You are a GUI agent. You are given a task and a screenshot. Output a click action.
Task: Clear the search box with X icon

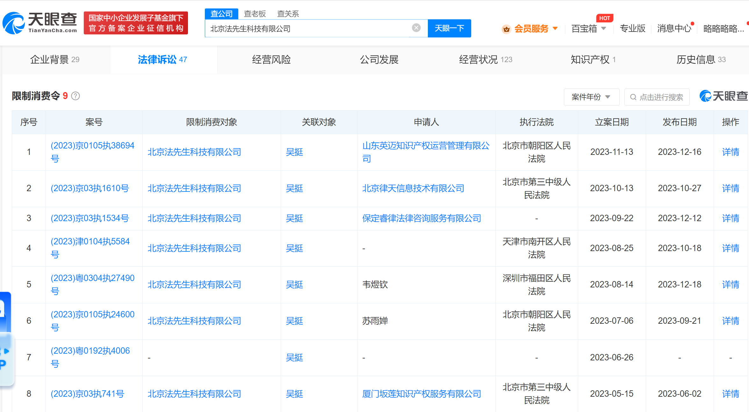(416, 28)
